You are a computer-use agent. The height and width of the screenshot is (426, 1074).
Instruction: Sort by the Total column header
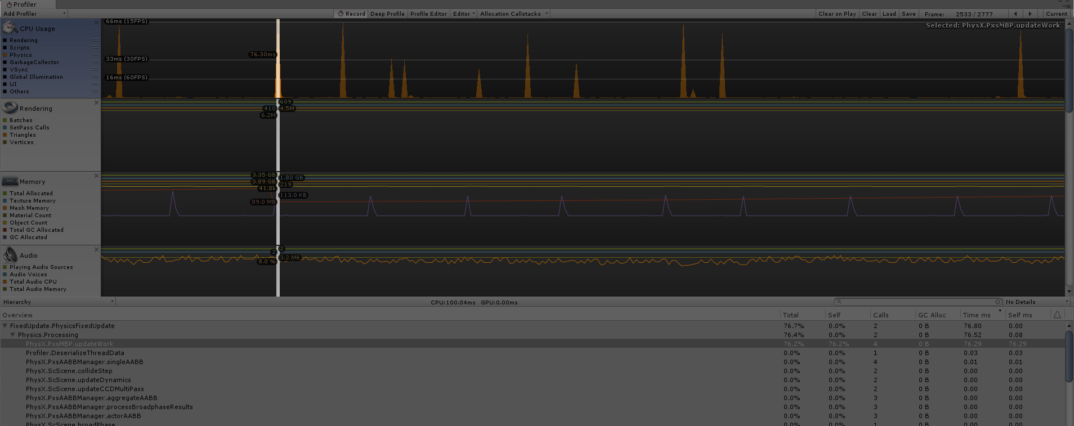tap(802, 315)
